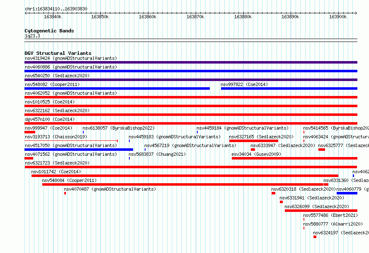Click the blue bar under nsv548082
Viewport: 369px width, 253px height.
[x=117, y=88]
